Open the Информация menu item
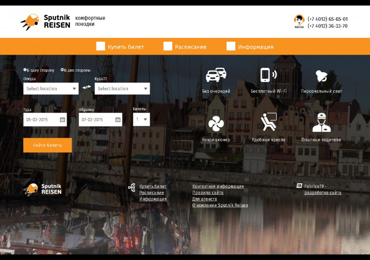This screenshot has height=260, width=370. (x=256, y=47)
